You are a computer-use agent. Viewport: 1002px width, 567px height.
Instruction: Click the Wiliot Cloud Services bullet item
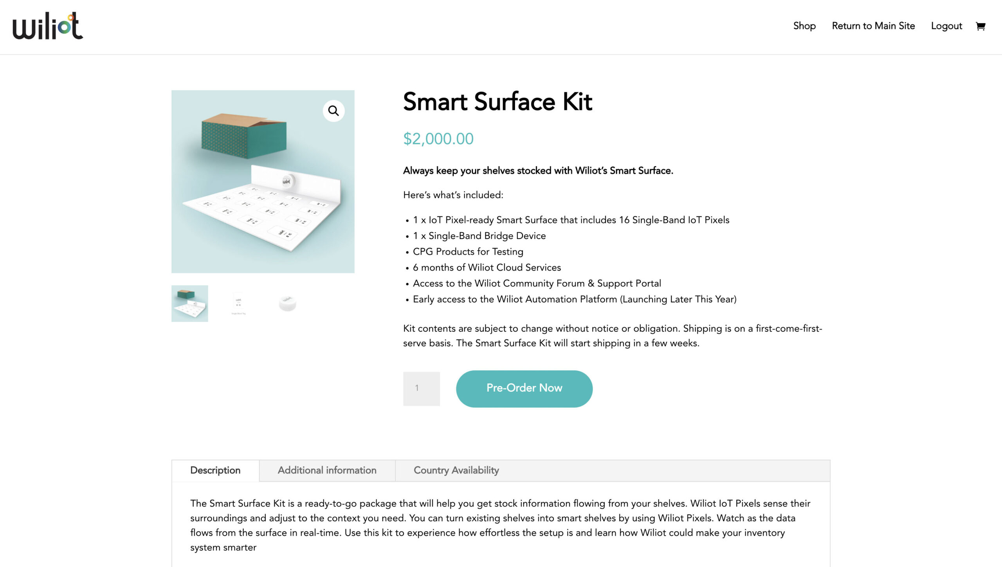(487, 267)
